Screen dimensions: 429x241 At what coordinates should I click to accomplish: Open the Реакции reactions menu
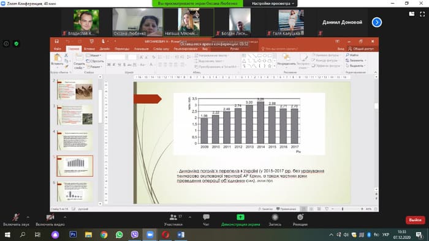pyautogui.click(x=300, y=220)
